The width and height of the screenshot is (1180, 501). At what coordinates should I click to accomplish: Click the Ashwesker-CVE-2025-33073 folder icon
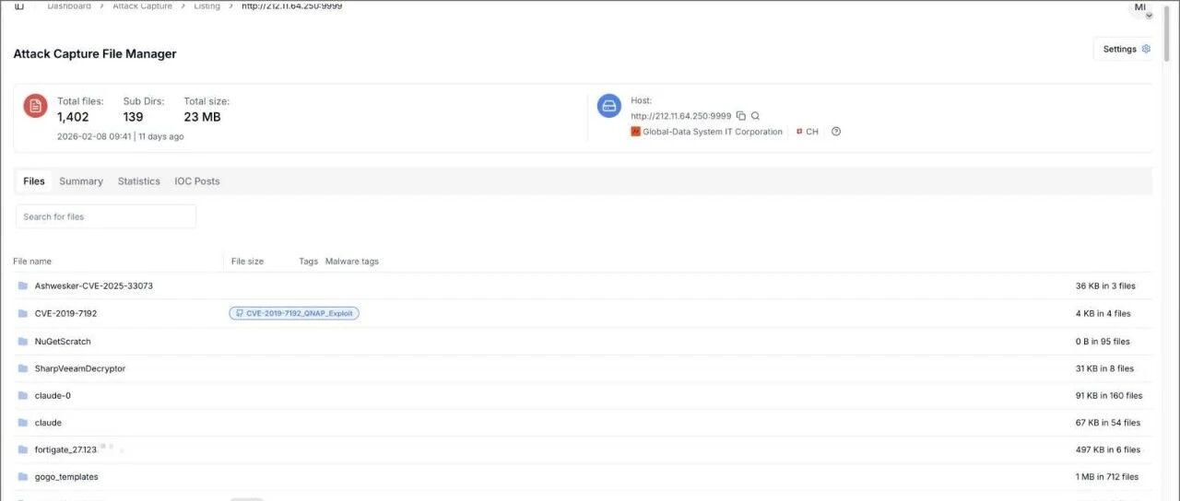point(23,285)
